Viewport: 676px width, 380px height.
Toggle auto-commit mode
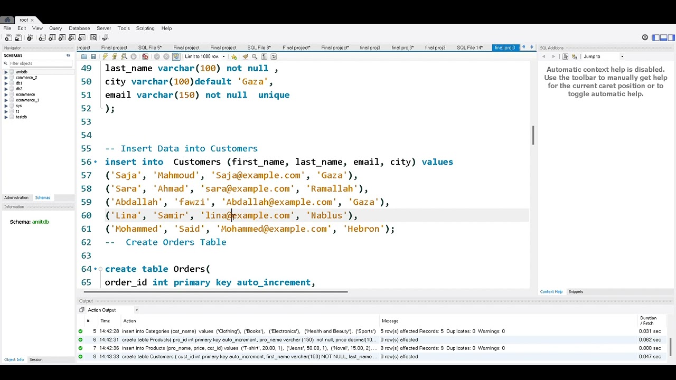click(x=176, y=56)
